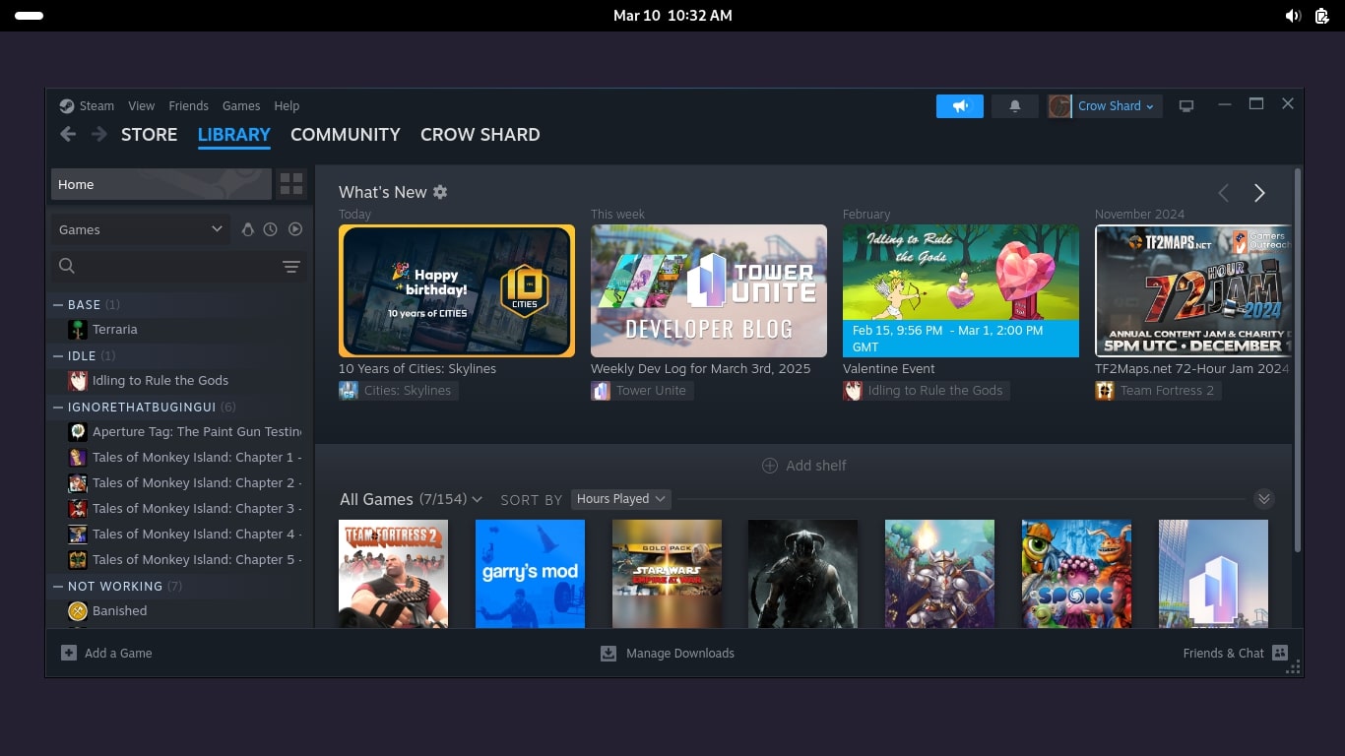Open the Steam menu
This screenshot has width=1345, height=756.
tap(96, 106)
